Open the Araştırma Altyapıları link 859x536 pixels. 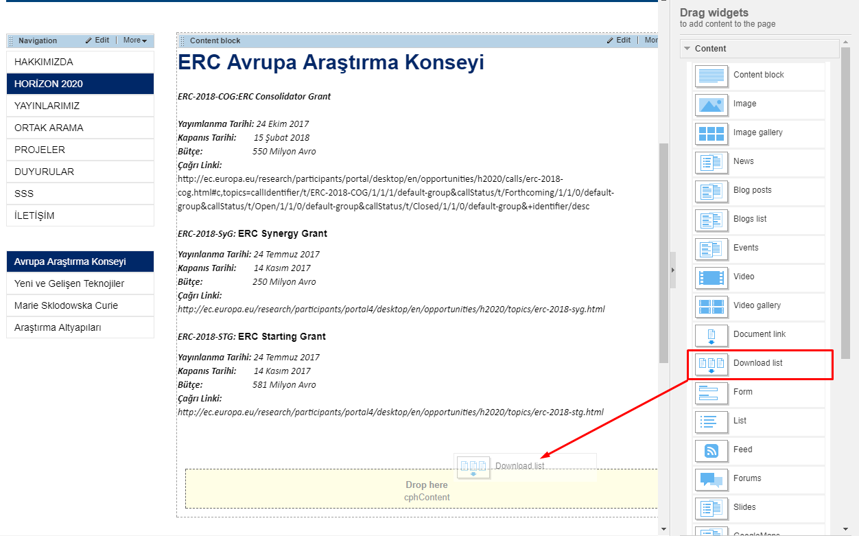pyautogui.click(x=80, y=327)
